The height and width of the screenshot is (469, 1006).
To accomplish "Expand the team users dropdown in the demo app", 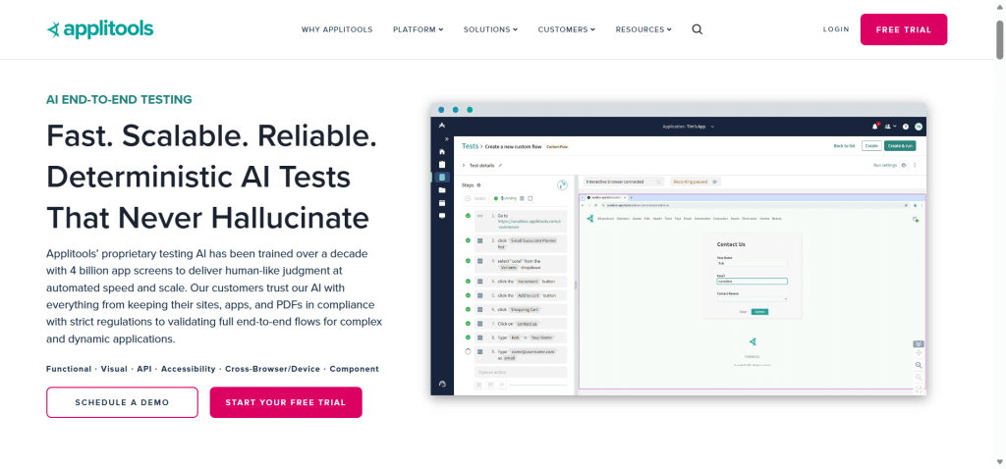I will [891, 127].
